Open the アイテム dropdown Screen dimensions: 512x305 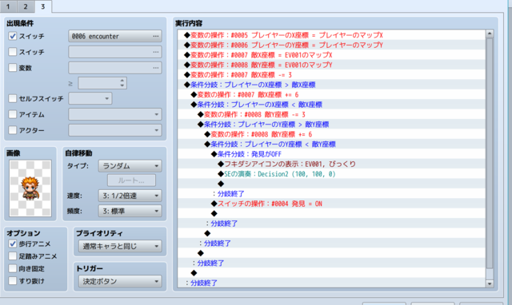click(115, 114)
